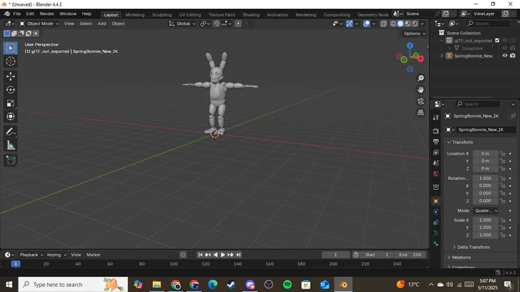Select the Add Cube tool
520x292 pixels.
(10, 160)
